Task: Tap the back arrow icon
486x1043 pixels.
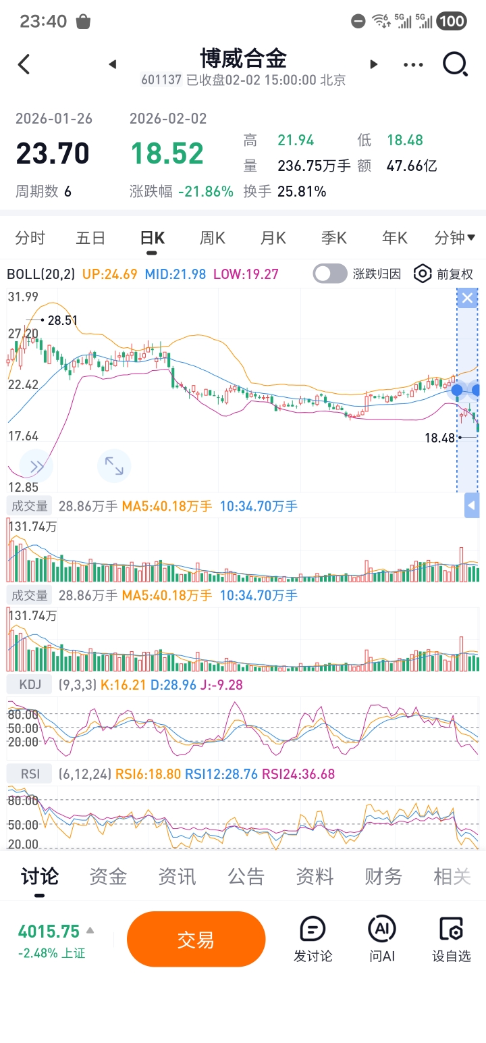Action: point(24,65)
